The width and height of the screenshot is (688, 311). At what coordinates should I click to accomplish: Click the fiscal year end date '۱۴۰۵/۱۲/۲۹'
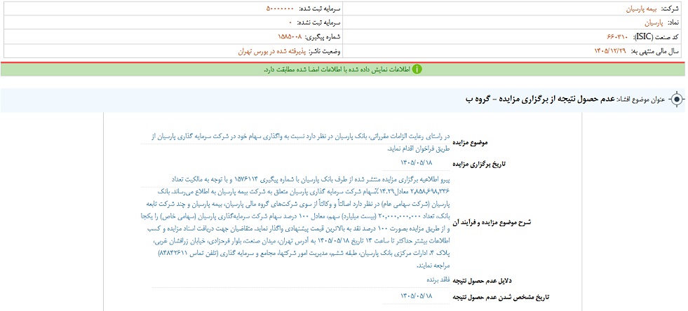pos(611,51)
